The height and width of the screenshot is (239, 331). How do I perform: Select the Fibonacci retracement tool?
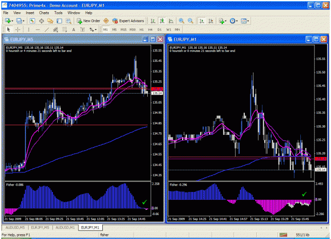pyautogui.click(x=65, y=30)
